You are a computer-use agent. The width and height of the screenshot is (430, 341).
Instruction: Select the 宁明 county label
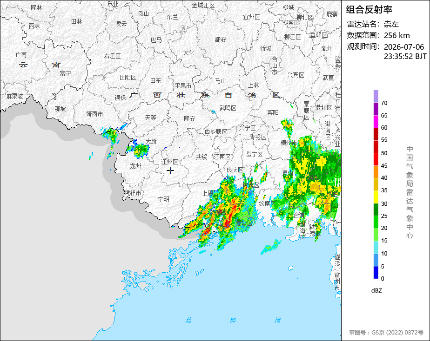pyautogui.click(x=164, y=199)
